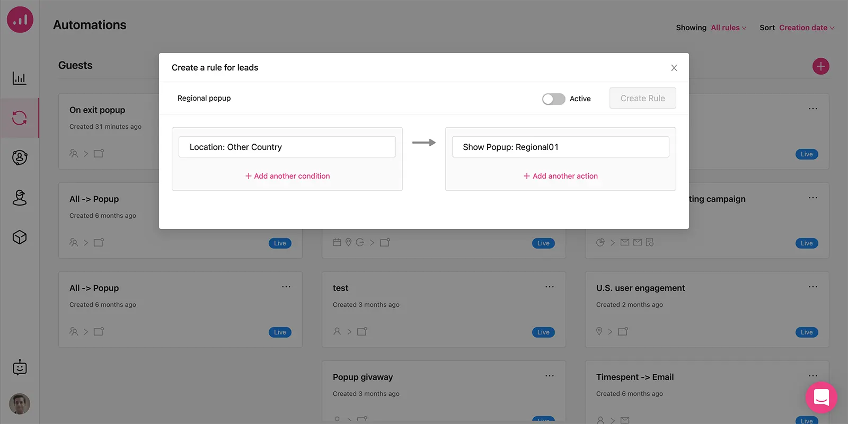The width and height of the screenshot is (848, 424).
Task: Toggle the Active switch on
Action: (553, 99)
